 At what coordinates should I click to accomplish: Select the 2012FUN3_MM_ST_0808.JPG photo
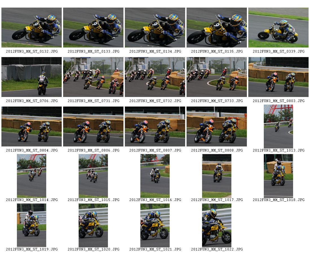[217, 126]
